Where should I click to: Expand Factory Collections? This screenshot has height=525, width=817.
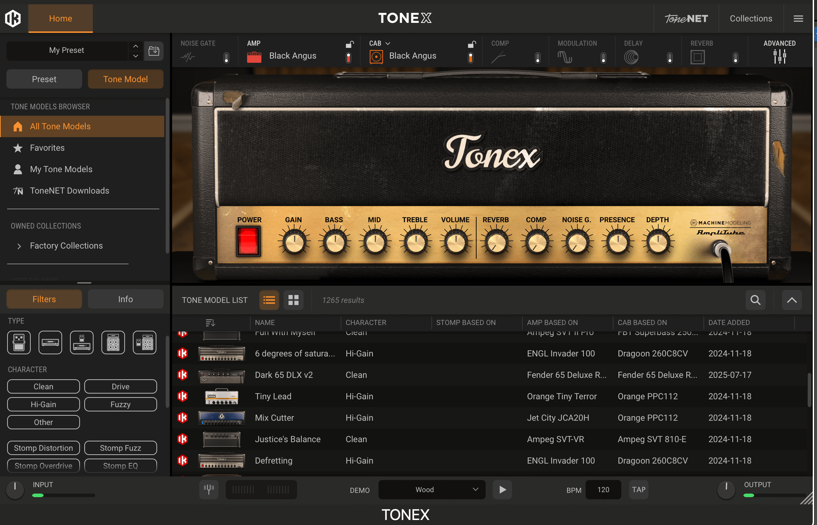coord(19,246)
